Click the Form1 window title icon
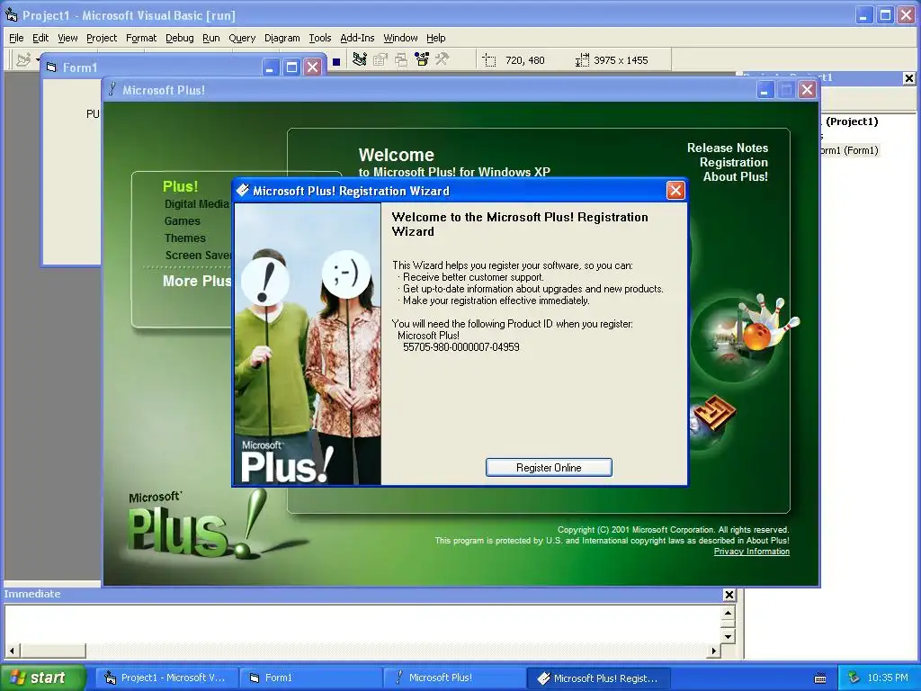 click(x=51, y=67)
